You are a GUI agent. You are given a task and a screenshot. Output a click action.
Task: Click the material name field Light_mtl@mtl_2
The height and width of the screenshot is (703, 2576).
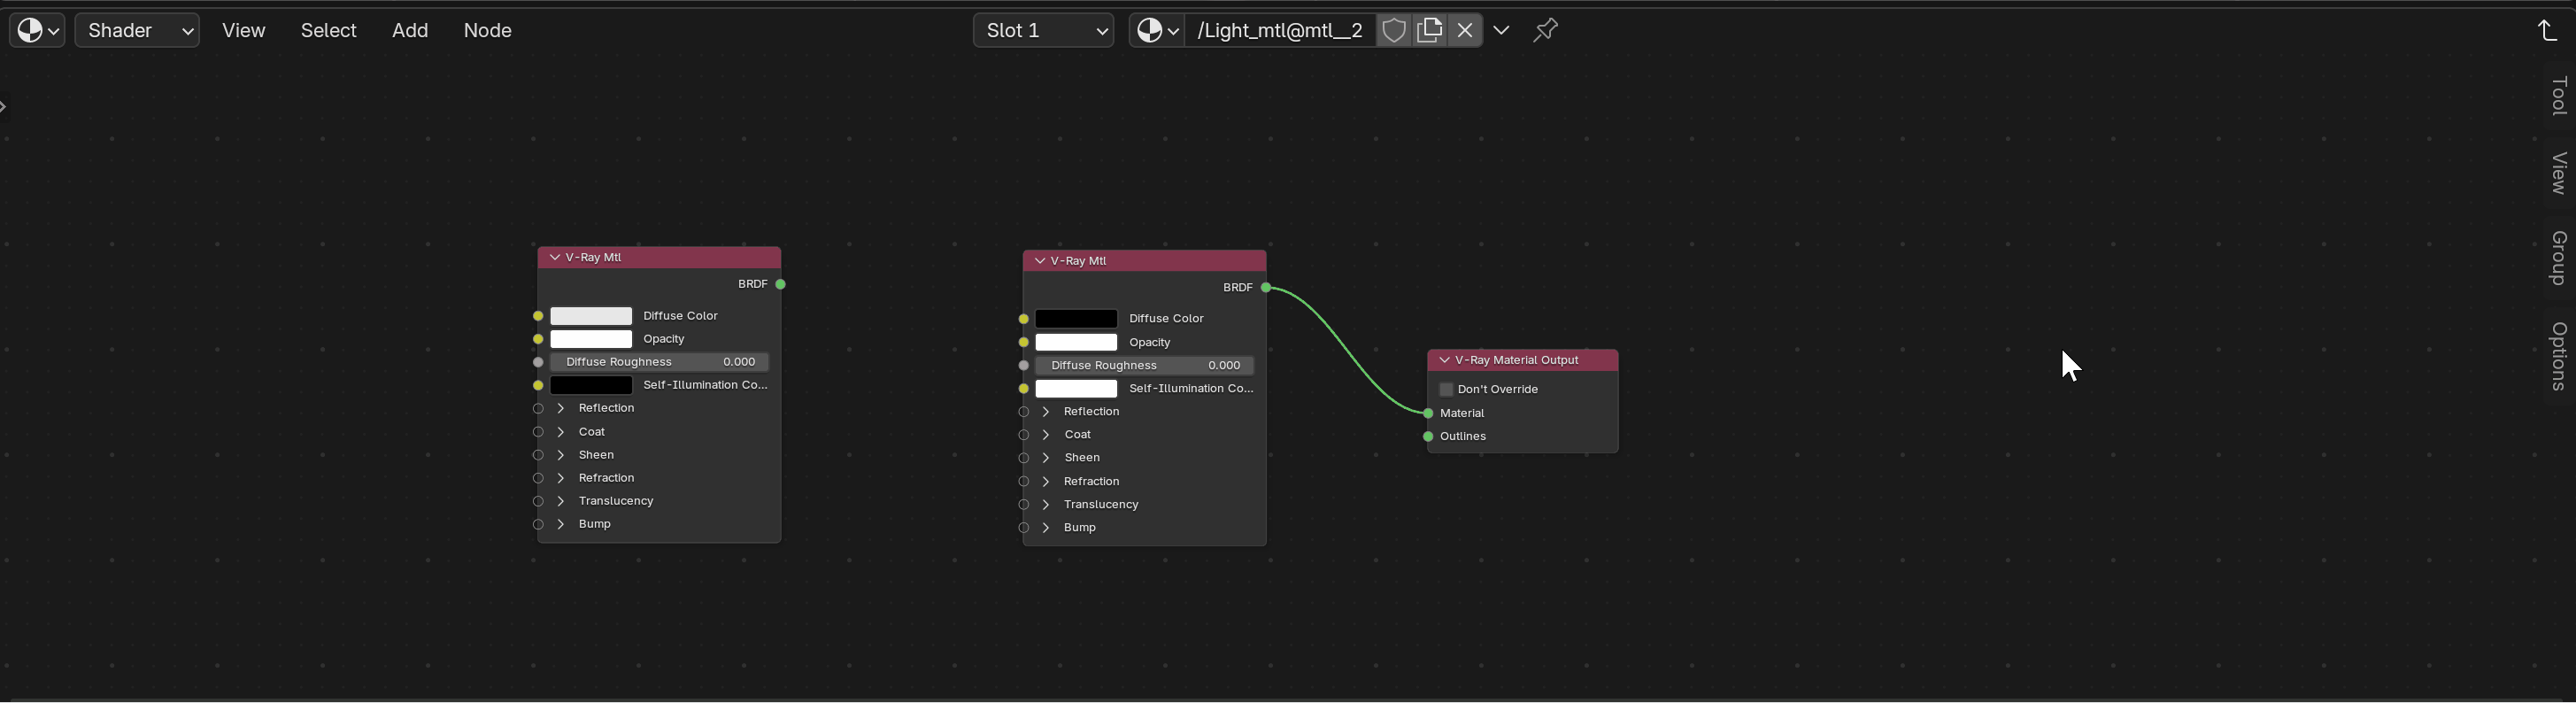(1280, 30)
